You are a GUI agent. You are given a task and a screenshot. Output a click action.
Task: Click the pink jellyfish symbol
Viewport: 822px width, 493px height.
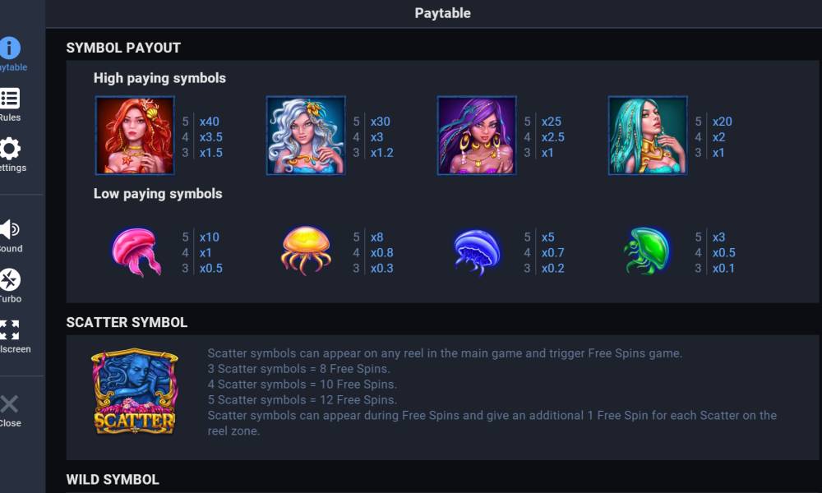[x=135, y=251]
